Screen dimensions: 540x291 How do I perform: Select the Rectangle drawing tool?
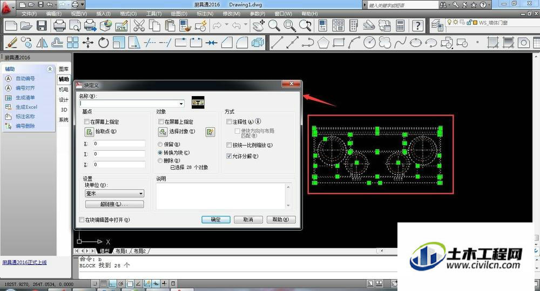(339, 43)
